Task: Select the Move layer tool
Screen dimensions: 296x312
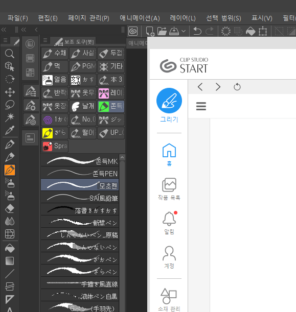Action: click(10, 92)
